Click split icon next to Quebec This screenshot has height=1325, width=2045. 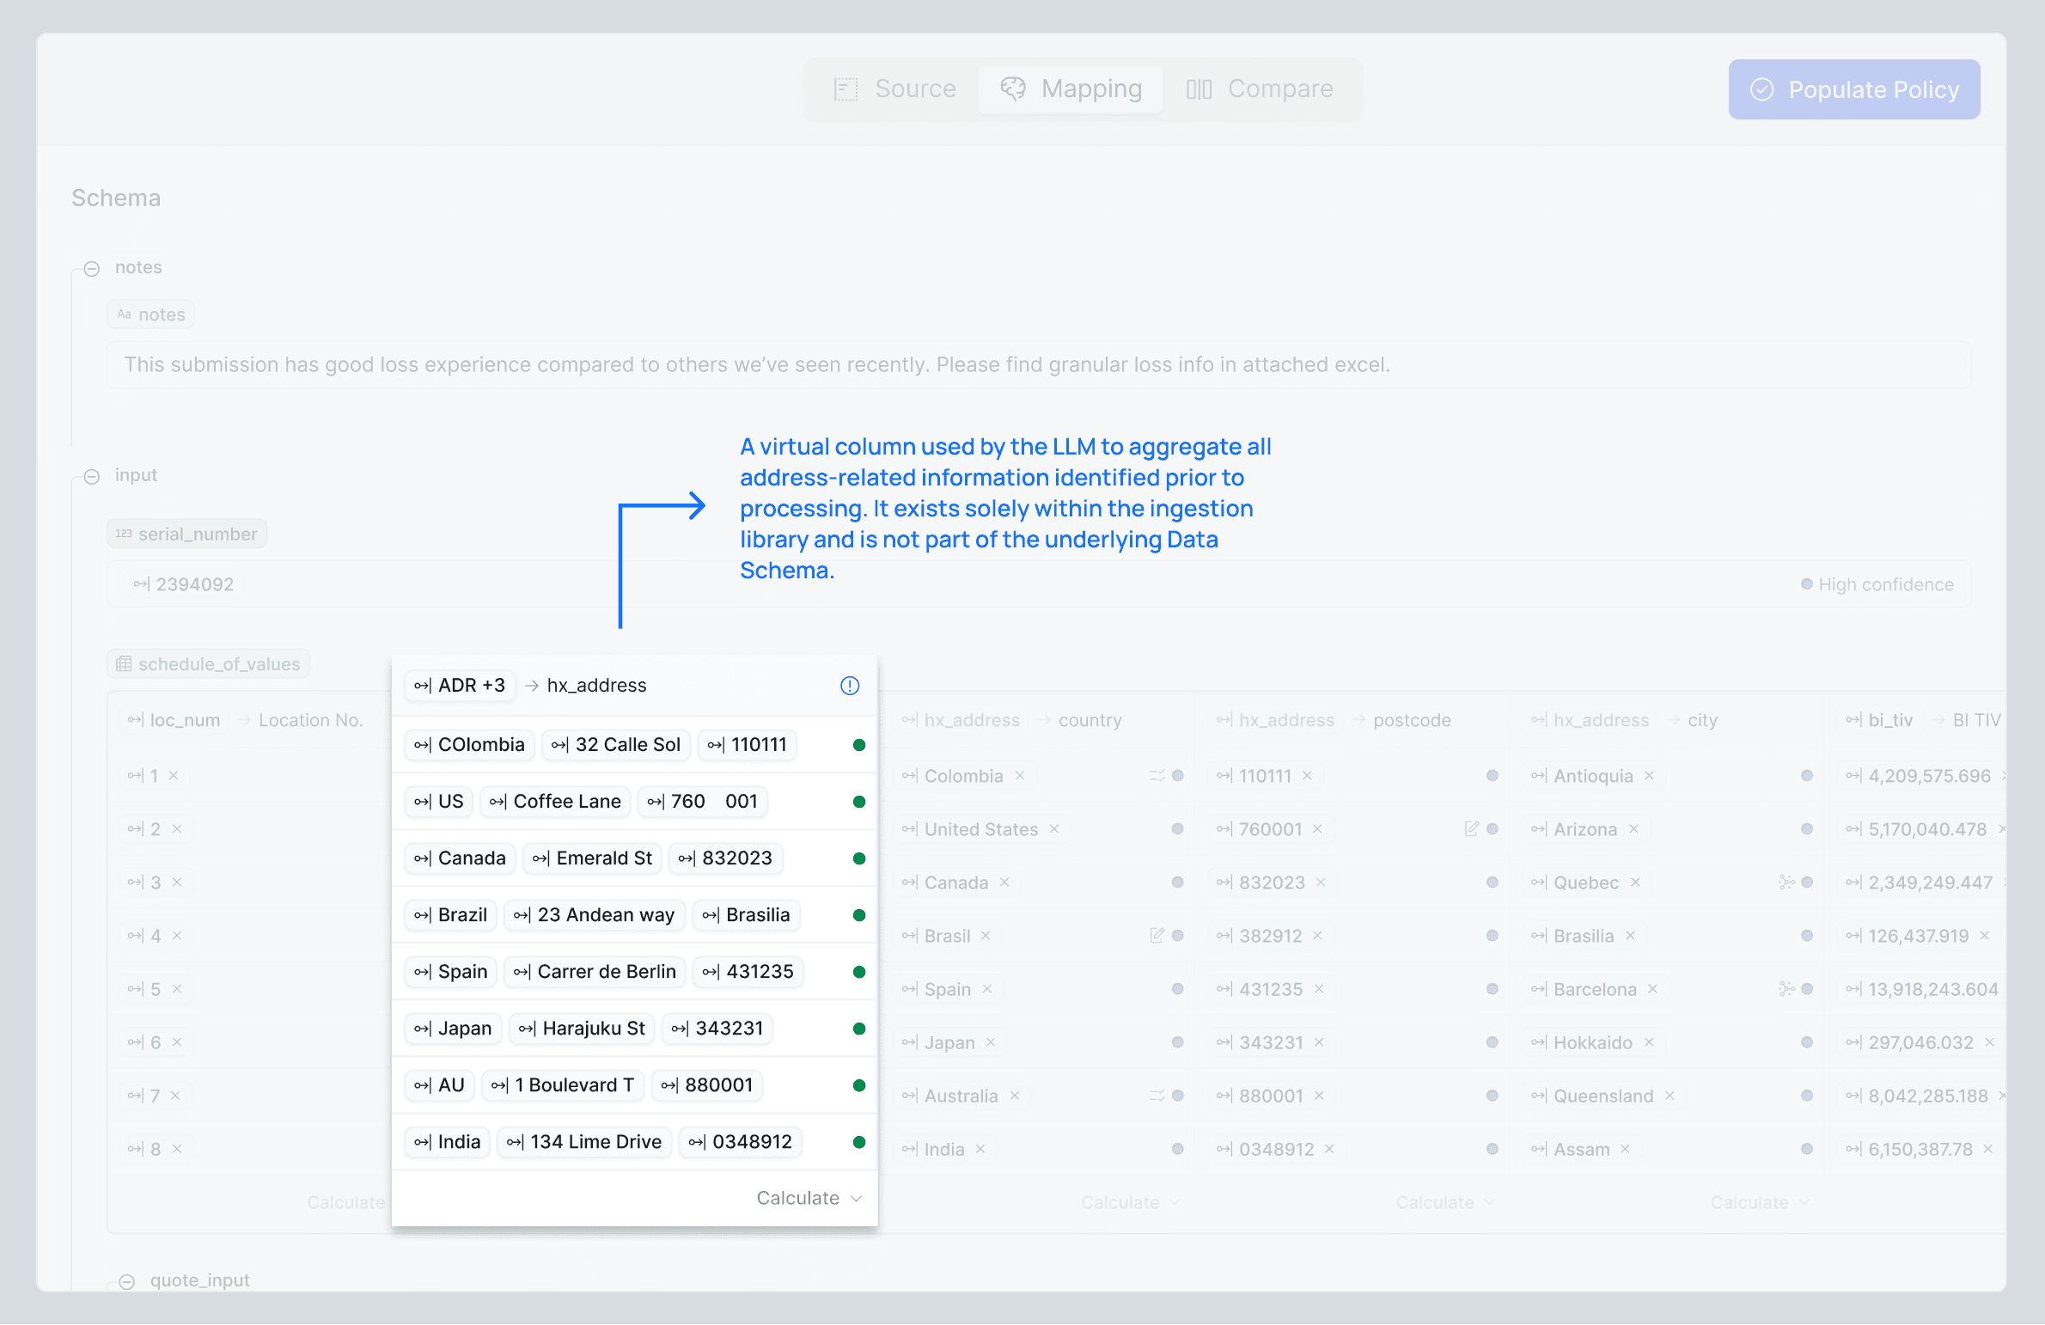click(x=1786, y=882)
